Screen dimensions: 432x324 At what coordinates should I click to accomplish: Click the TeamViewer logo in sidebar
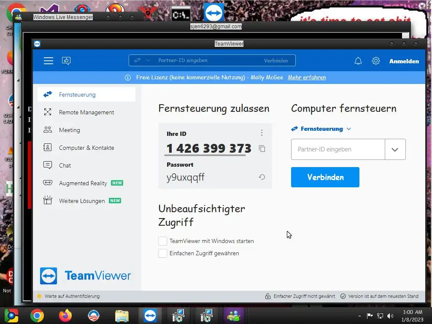click(x=85, y=276)
